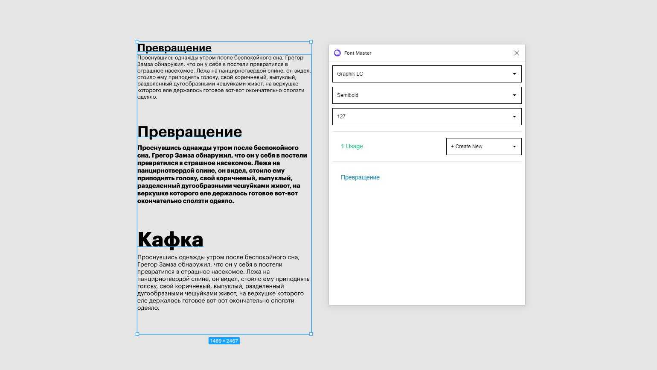Screen dimensions: 657x370
Task: Click the bottom-right frame resize handle
Action: pos(311,334)
